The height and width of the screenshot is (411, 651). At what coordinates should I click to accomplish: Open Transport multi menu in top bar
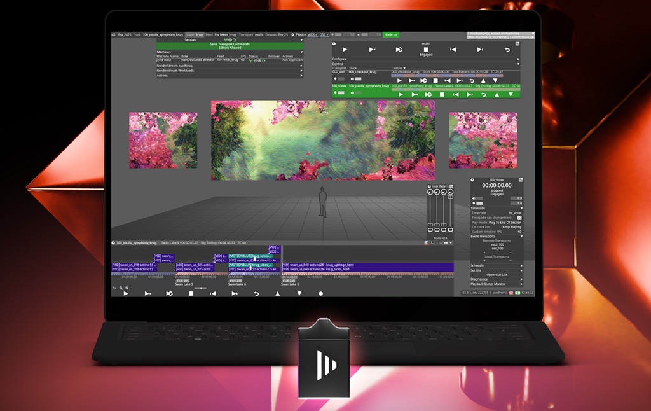(x=250, y=35)
